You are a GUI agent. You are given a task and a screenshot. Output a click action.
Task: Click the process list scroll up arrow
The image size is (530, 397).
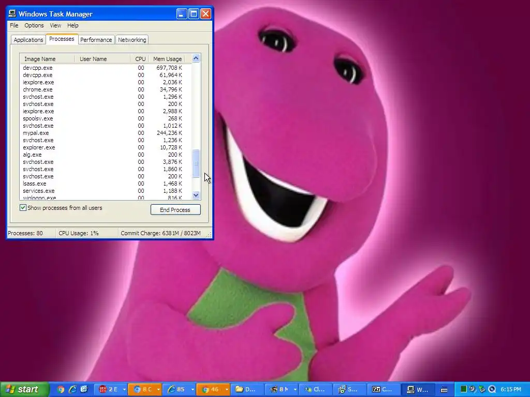click(196, 58)
